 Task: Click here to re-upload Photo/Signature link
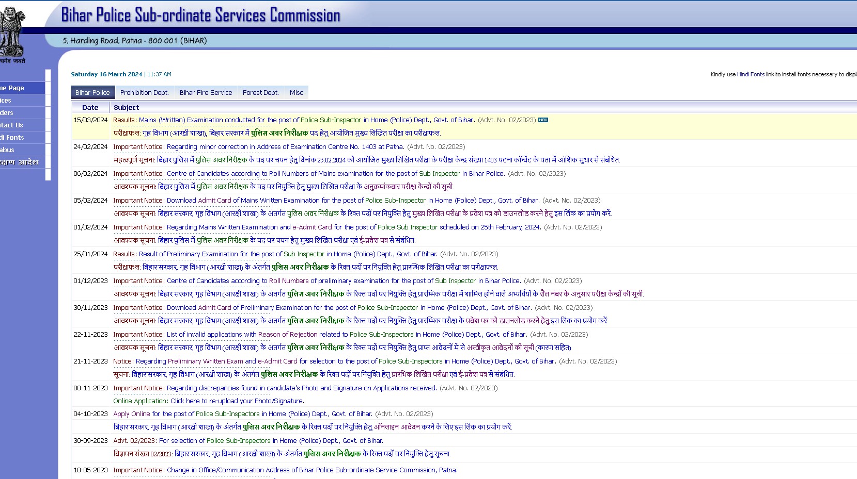coord(237,401)
